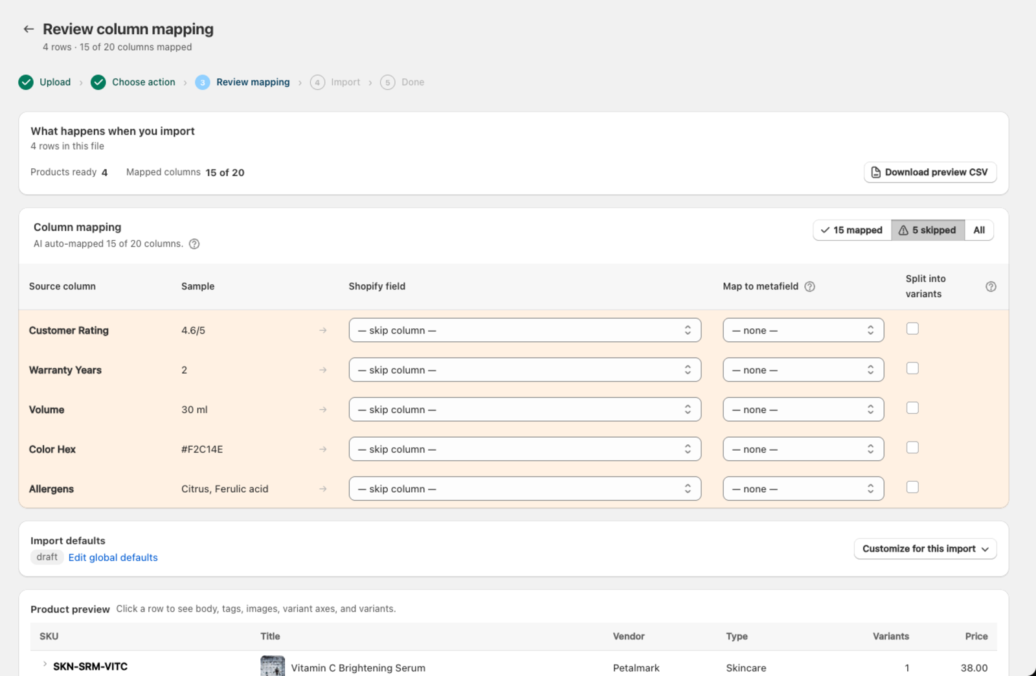This screenshot has height=676, width=1036.
Task: Click Download preview CSV button
Action: click(930, 172)
